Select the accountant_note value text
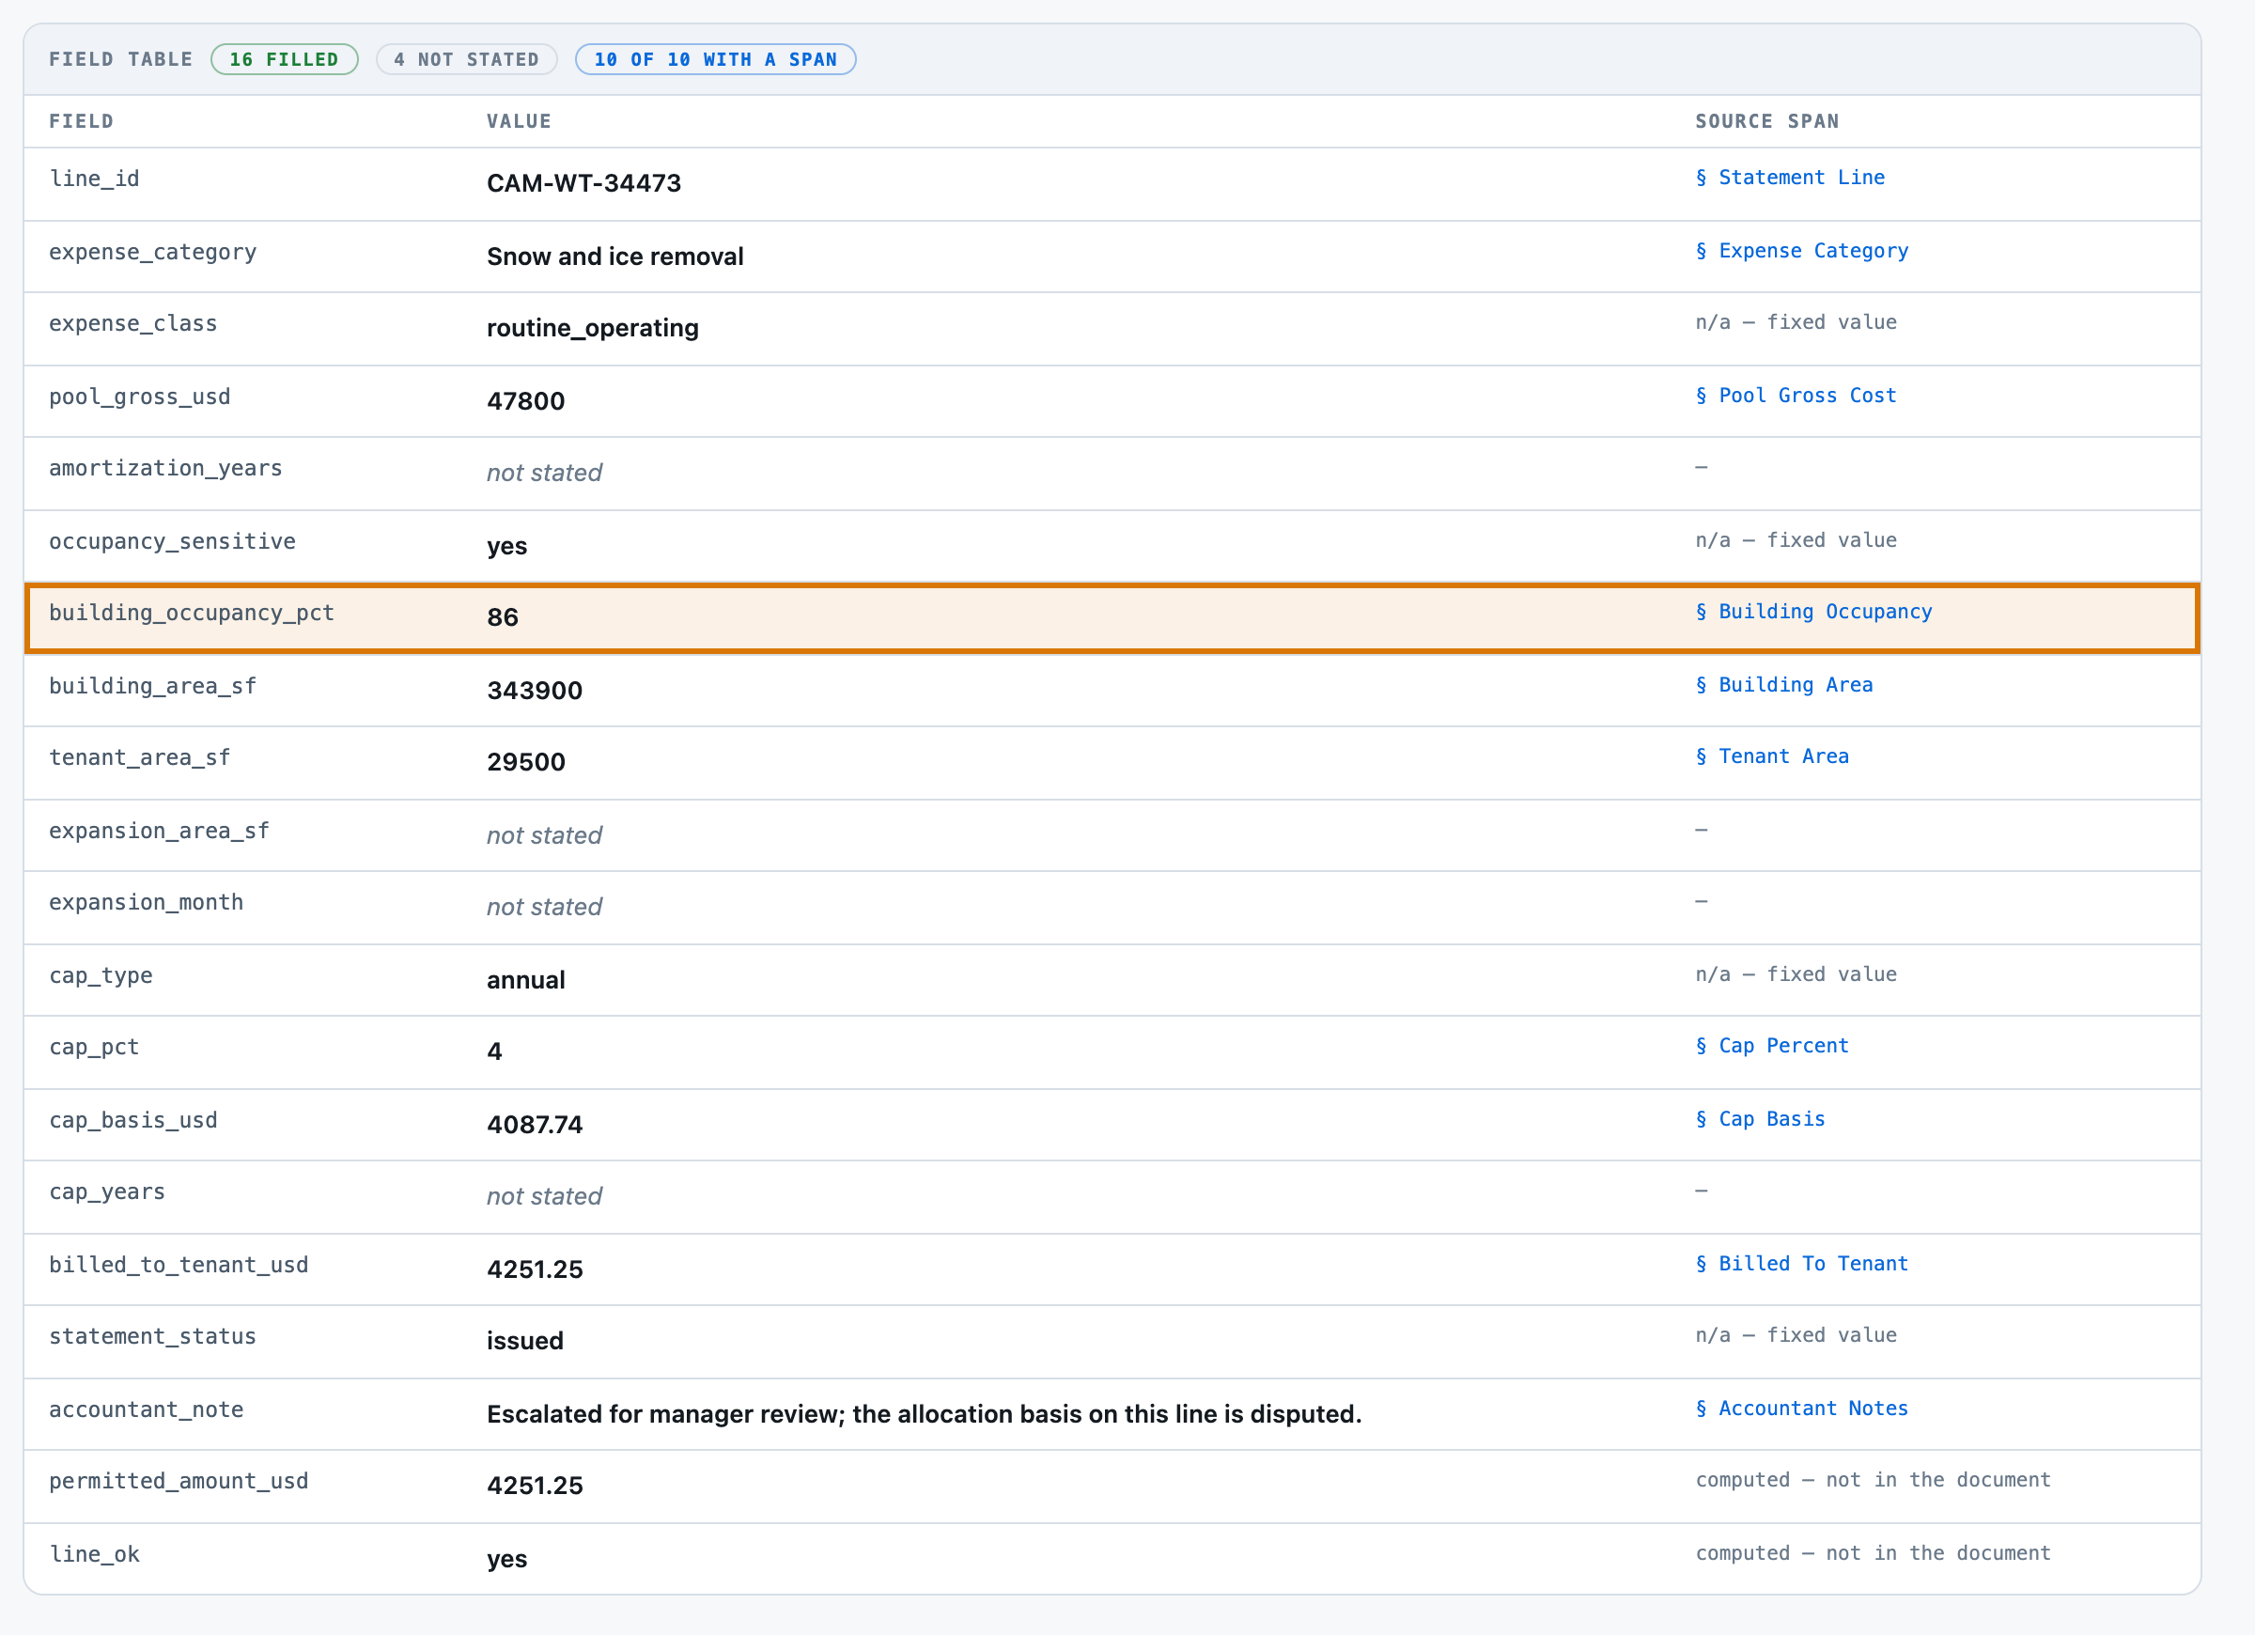This screenshot has width=2255, height=1635. click(924, 1415)
